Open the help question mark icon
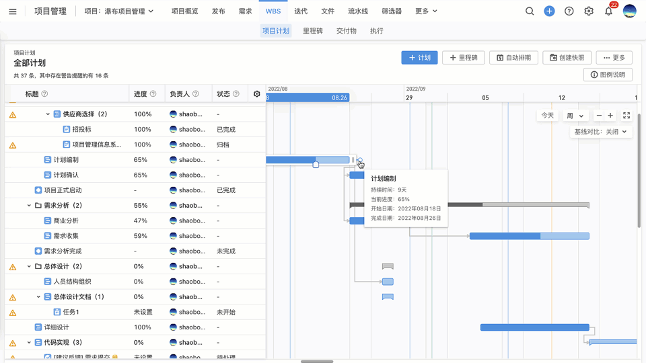The width and height of the screenshot is (646, 363). [x=569, y=11]
